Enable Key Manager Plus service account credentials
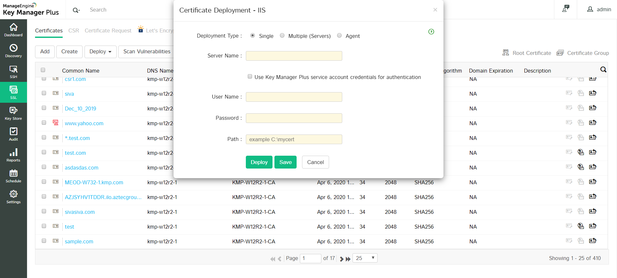Screen dimensions: 617x278 250,76
